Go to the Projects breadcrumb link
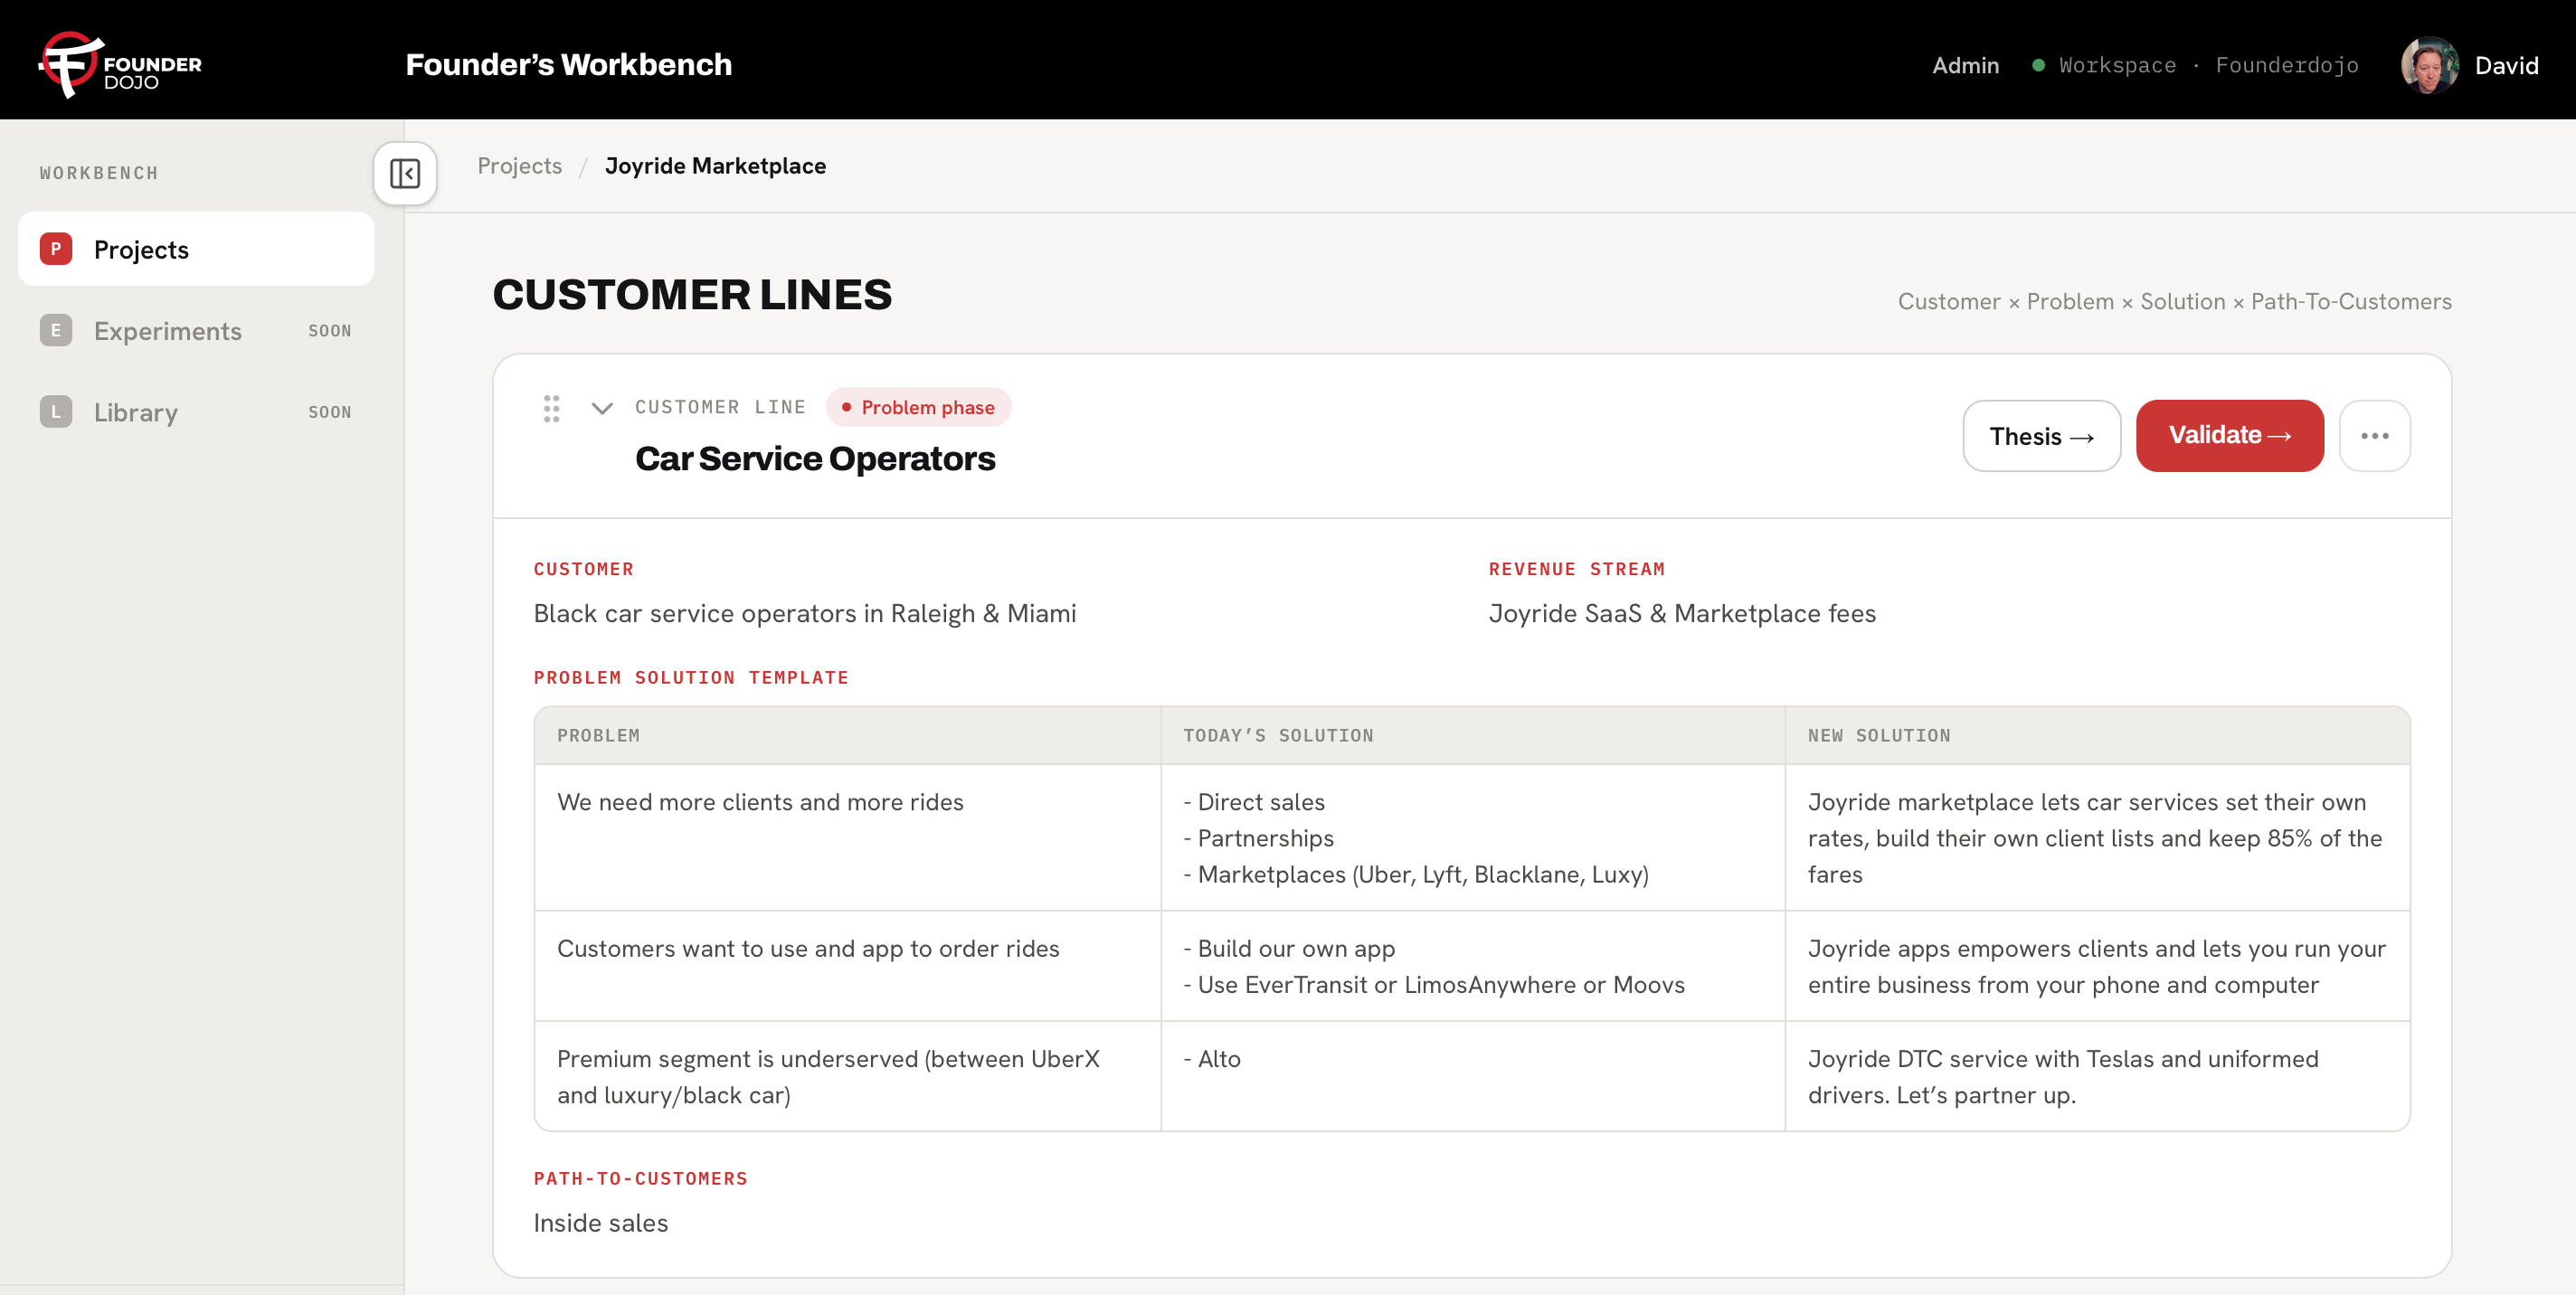The width and height of the screenshot is (2576, 1295). coord(519,166)
